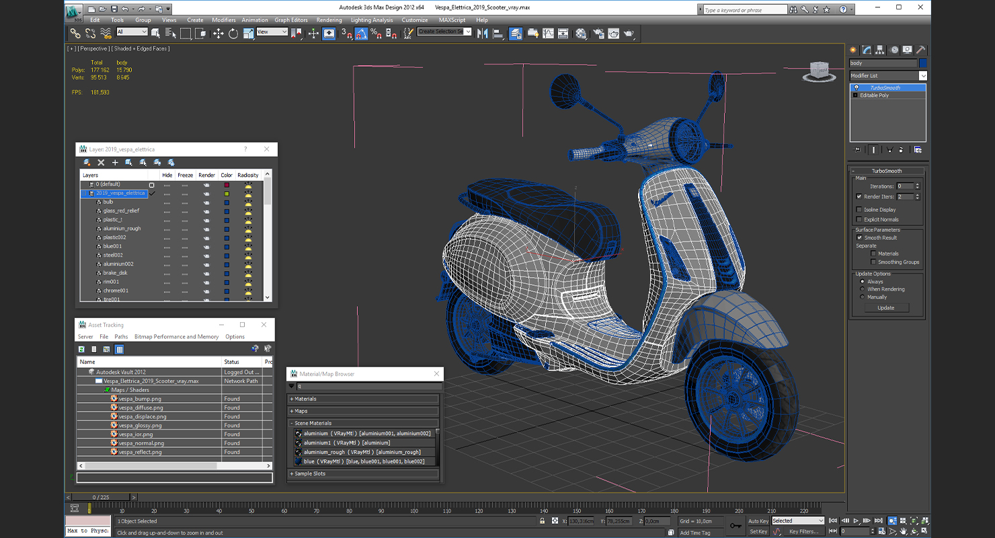The width and height of the screenshot is (995, 538).
Task: Toggle Set Key mode key icon
Action: pos(735,526)
